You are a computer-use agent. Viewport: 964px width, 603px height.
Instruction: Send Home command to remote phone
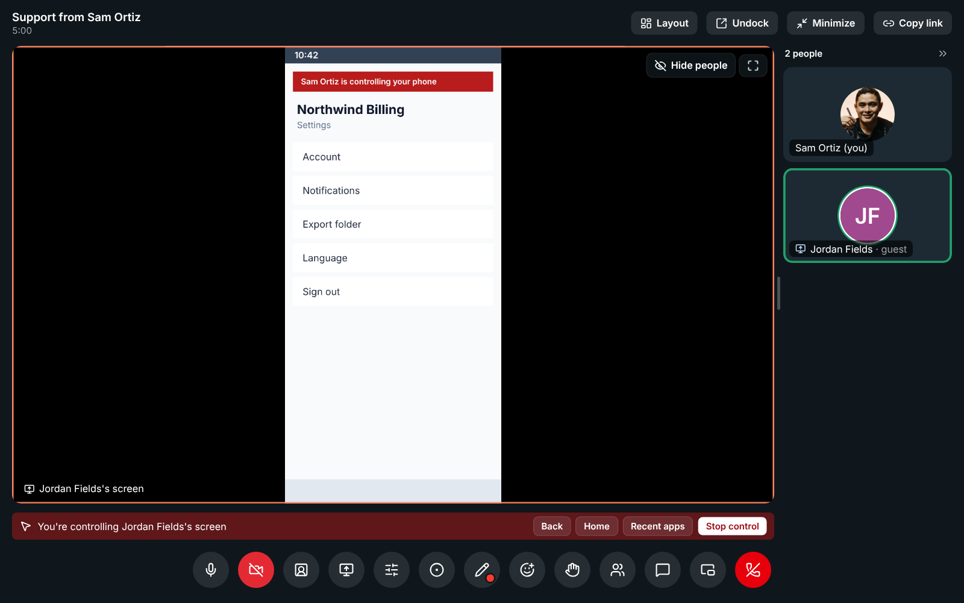coord(596,526)
